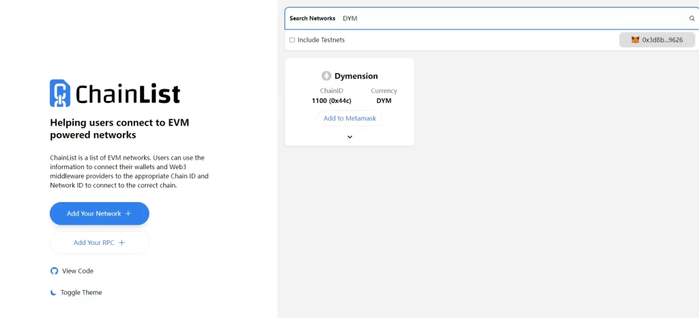Image resolution: width=699 pixels, height=318 pixels.
Task: Open the View Code link
Action: tap(78, 271)
